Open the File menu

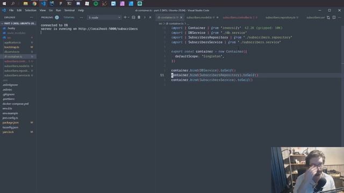(11, 10)
